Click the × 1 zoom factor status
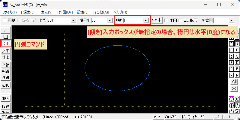240x120 pixels. click(x=228, y=117)
